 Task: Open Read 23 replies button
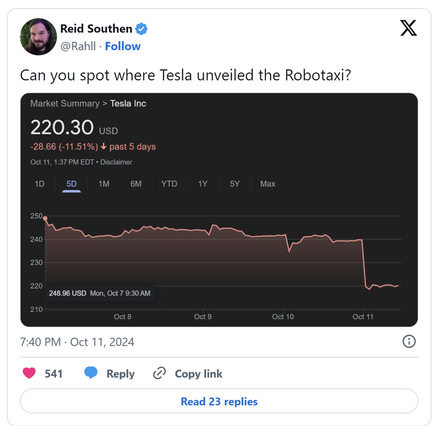[x=219, y=401]
